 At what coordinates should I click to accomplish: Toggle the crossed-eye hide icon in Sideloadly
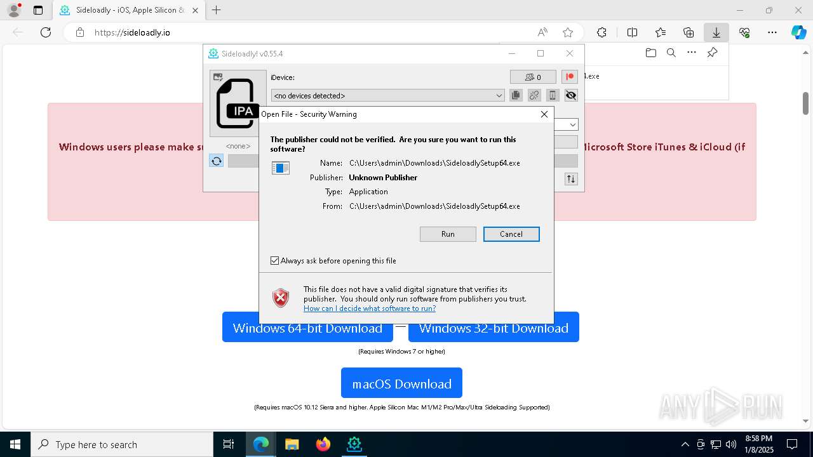(571, 95)
